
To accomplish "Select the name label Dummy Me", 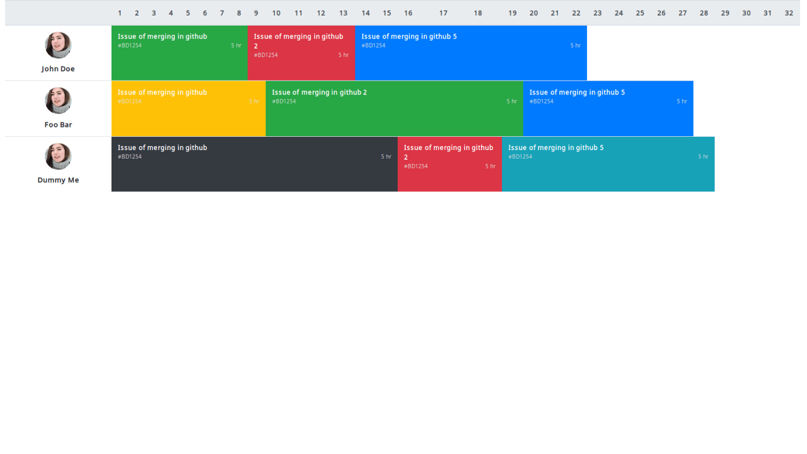I will pos(58,180).
